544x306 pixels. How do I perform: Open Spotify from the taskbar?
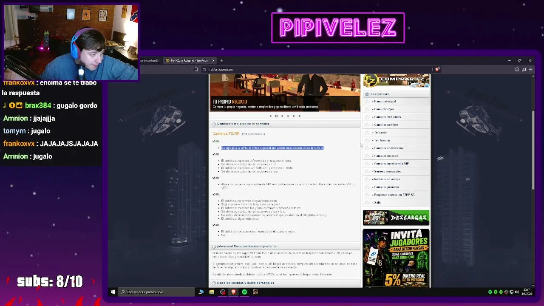[x=244, y=292]
